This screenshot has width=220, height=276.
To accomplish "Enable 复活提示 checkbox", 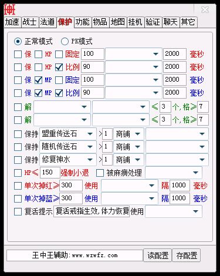I will pyautogui.click(x=18, y=211).
